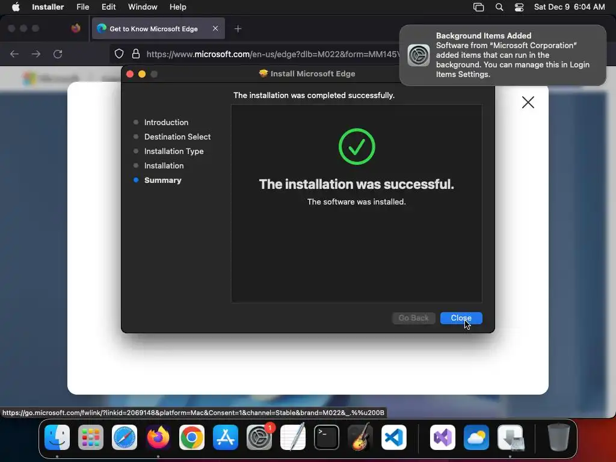This screenshot has height=462, width=616.
Task: Click the System Settings icon in the notification
Action: point(419,55)
